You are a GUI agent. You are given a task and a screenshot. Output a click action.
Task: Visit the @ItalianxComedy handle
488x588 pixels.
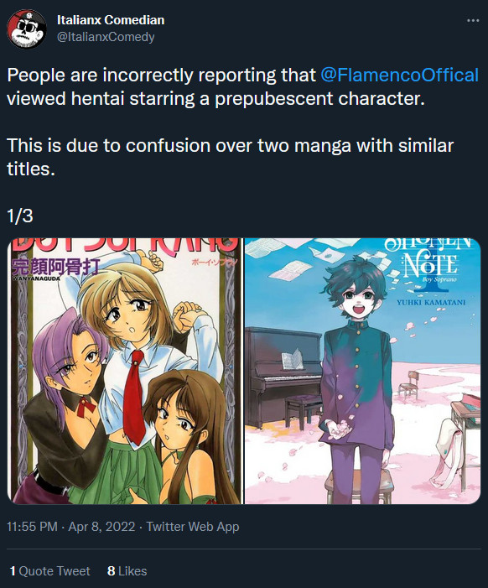[x=106, y=37]
